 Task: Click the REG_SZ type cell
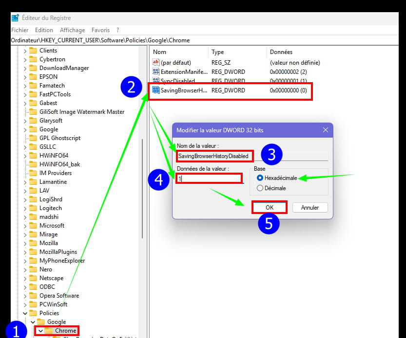[x=221, y=63]
